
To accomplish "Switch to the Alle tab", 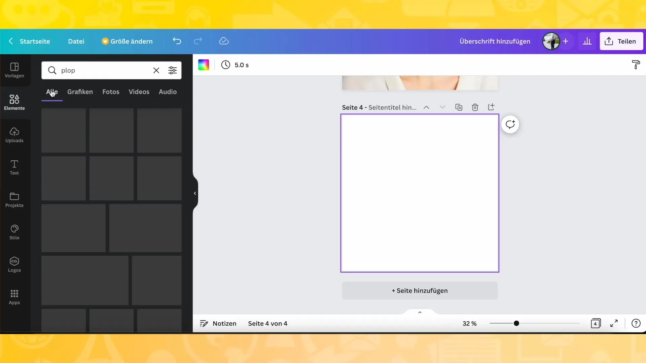I will click(x=52, y=92).
